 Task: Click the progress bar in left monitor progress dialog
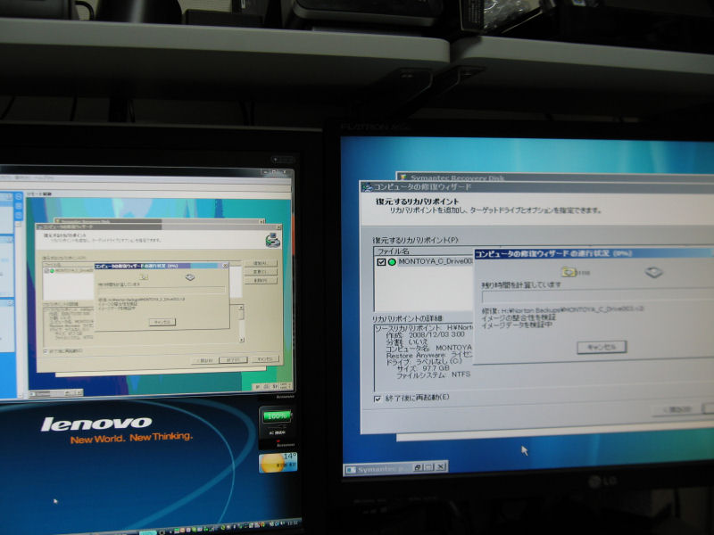(162, 290)
